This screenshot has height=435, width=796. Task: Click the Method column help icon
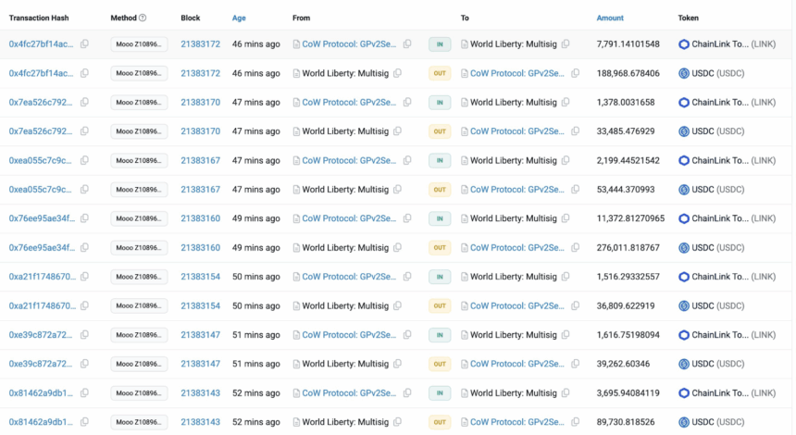(x=143, y=18)
